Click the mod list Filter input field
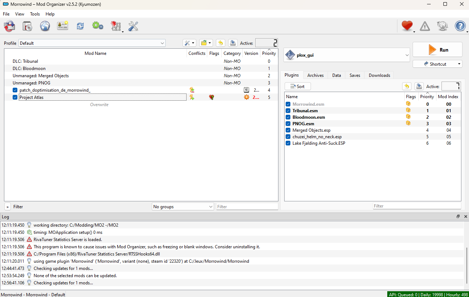Screen dimensions: 469x297 click(x=247, y=206)
